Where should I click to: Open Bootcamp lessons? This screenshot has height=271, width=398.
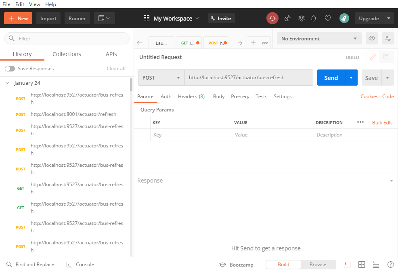[236, 265]
